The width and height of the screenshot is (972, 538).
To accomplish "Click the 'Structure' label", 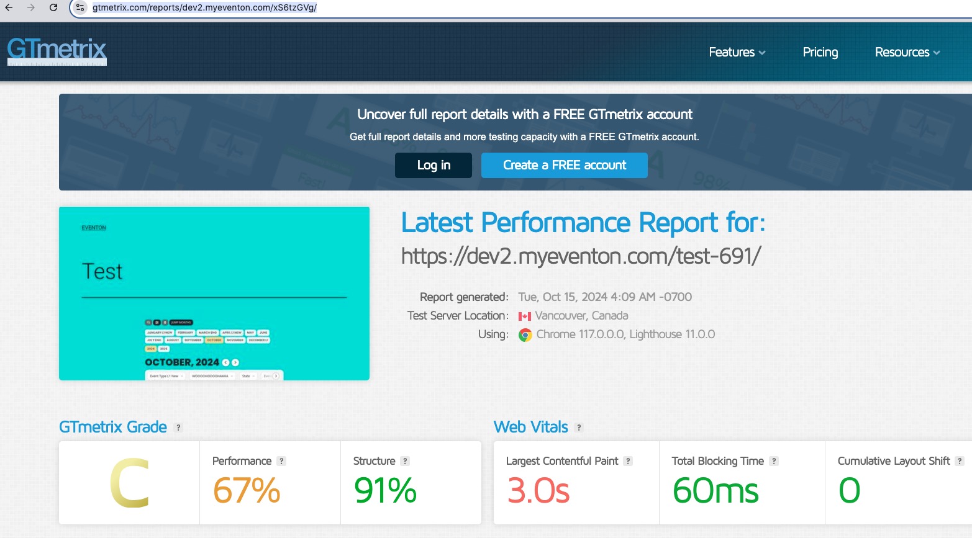I will click(374, 461).
